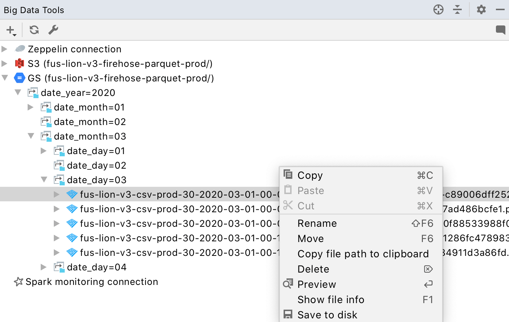Collapse the date_year=2020 node

click(x=18, y=93)
